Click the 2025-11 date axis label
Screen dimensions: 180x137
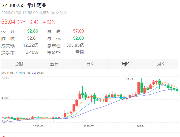pos(142,127)
